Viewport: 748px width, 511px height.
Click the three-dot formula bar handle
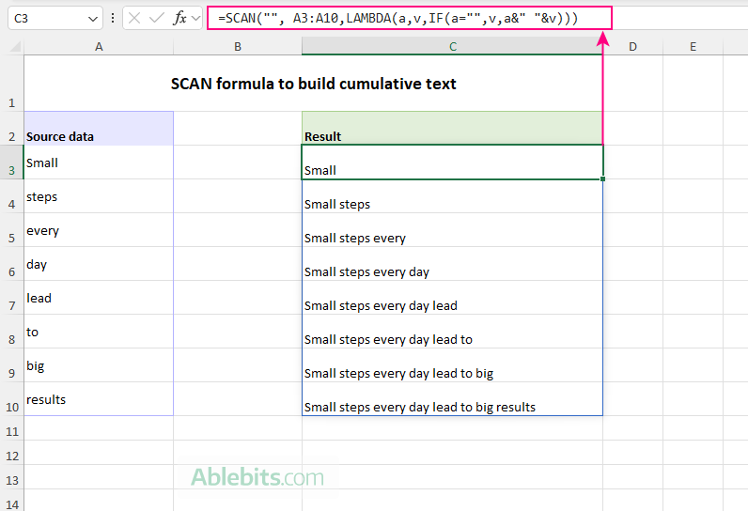[113, 18]
